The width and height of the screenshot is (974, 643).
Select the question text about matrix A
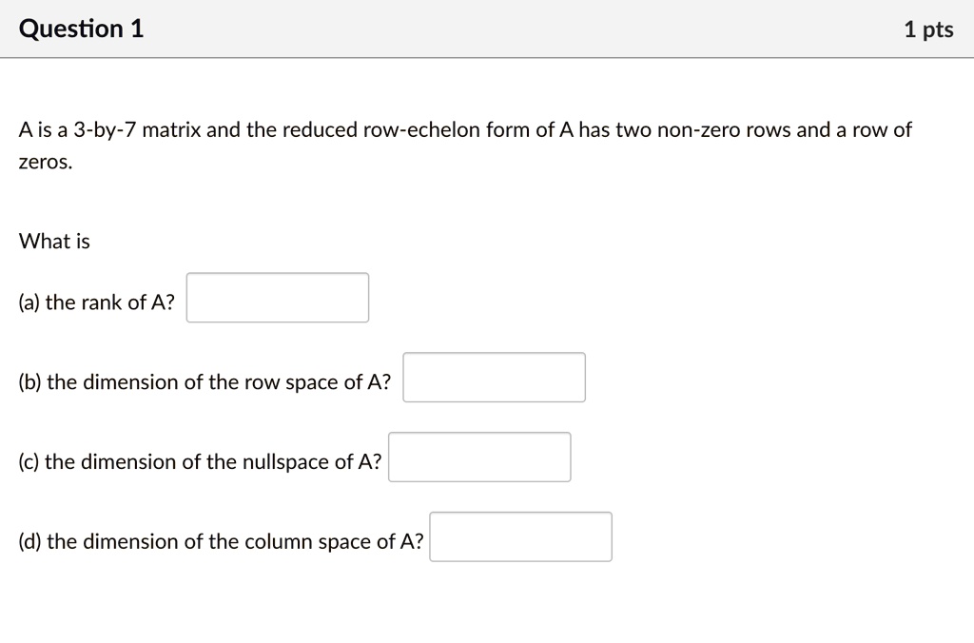point(464,129)
